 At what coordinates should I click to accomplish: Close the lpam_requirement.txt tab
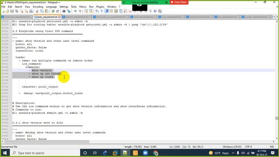[x=59, y=17]
